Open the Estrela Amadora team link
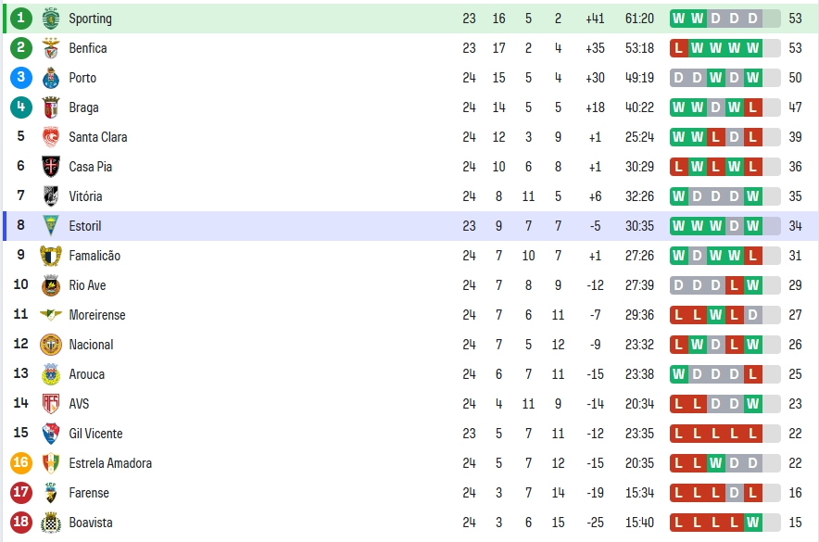The height and width of the screenshot is (542, 819). (x=110, y=463)
